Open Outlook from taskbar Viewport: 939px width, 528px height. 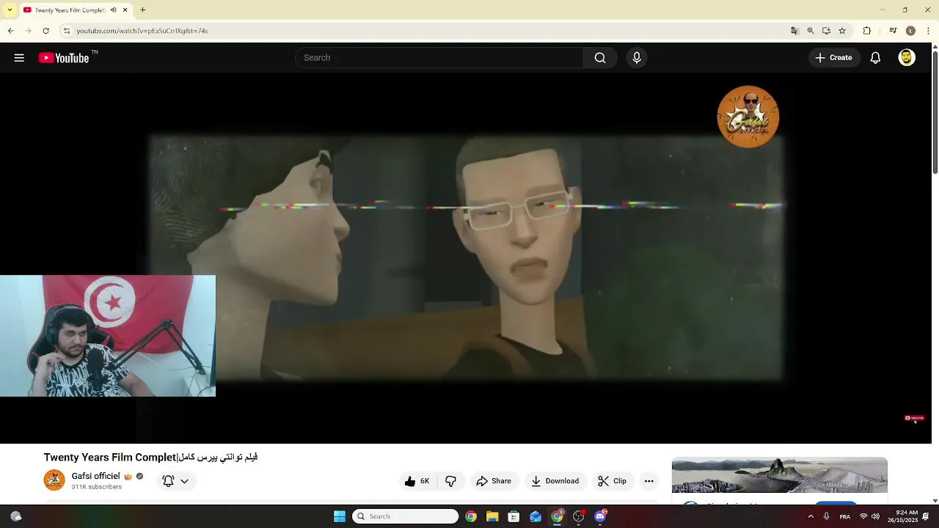[x=536, y=516]
